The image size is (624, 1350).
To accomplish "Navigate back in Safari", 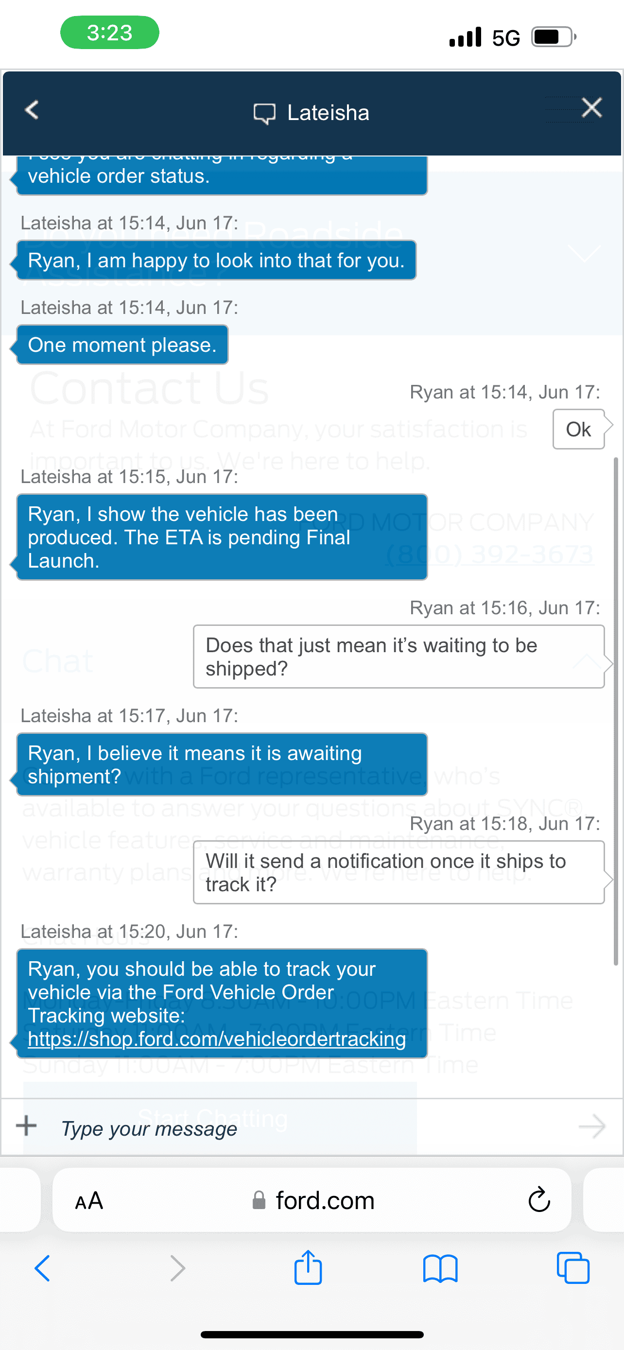I will 42,1268.
